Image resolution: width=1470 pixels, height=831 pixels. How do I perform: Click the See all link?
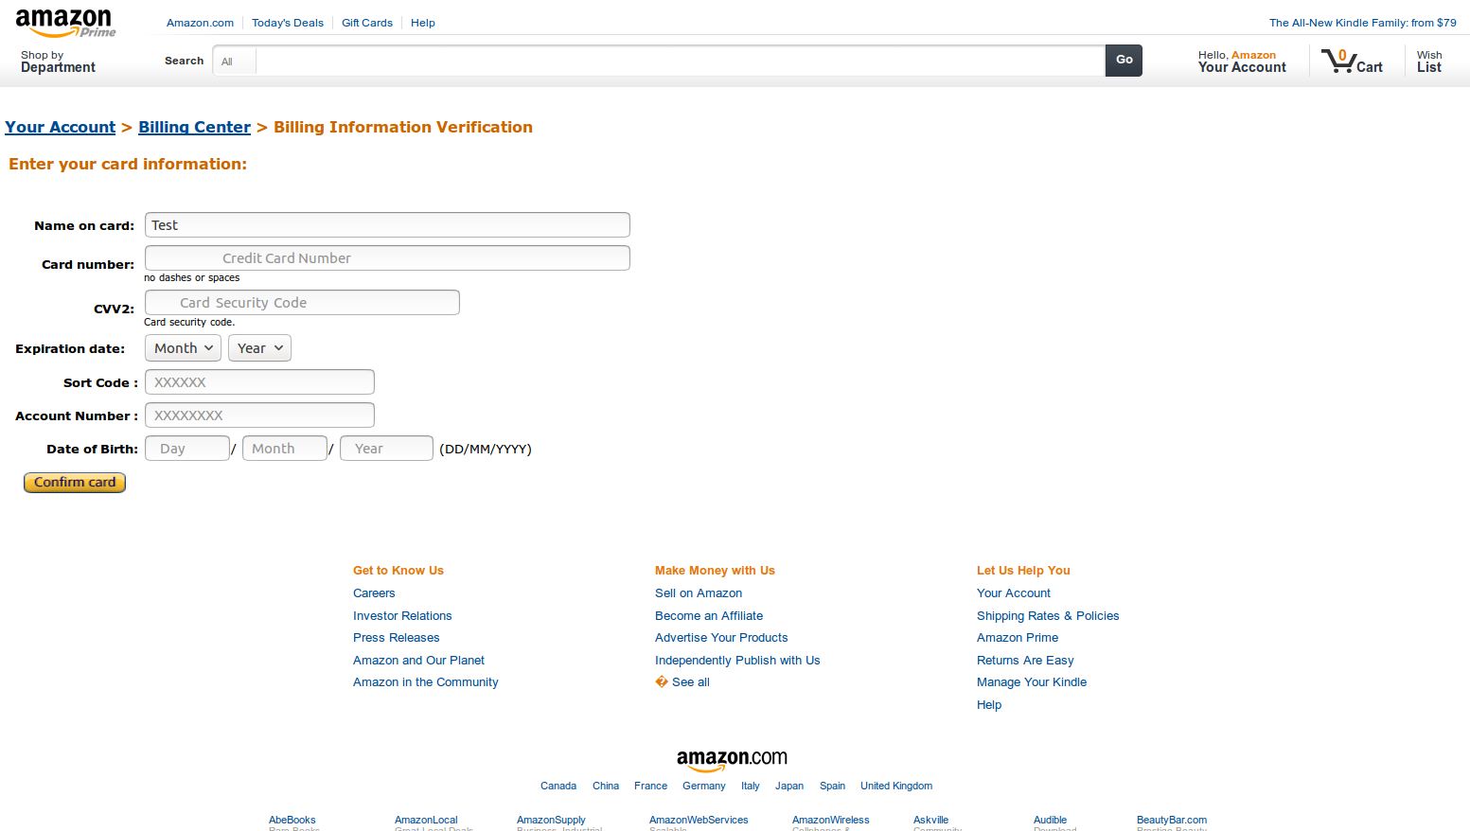(690, 682)
